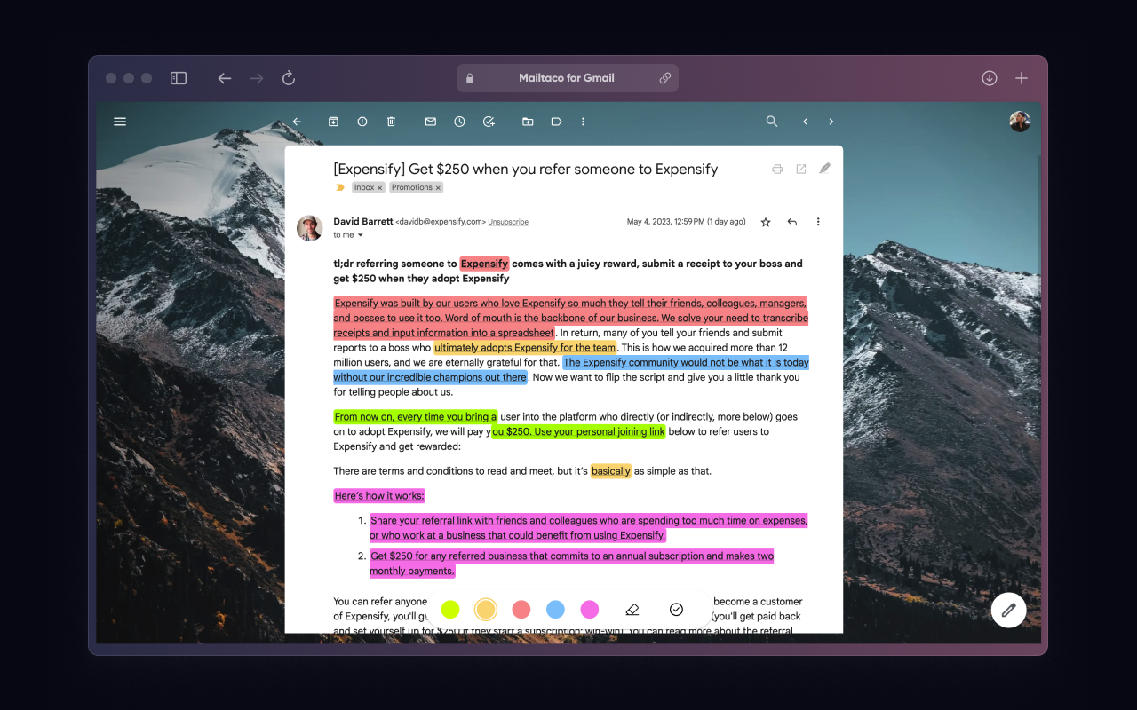Remove the Promotions label
This screenshot has height=710, width=1137.
438,188
